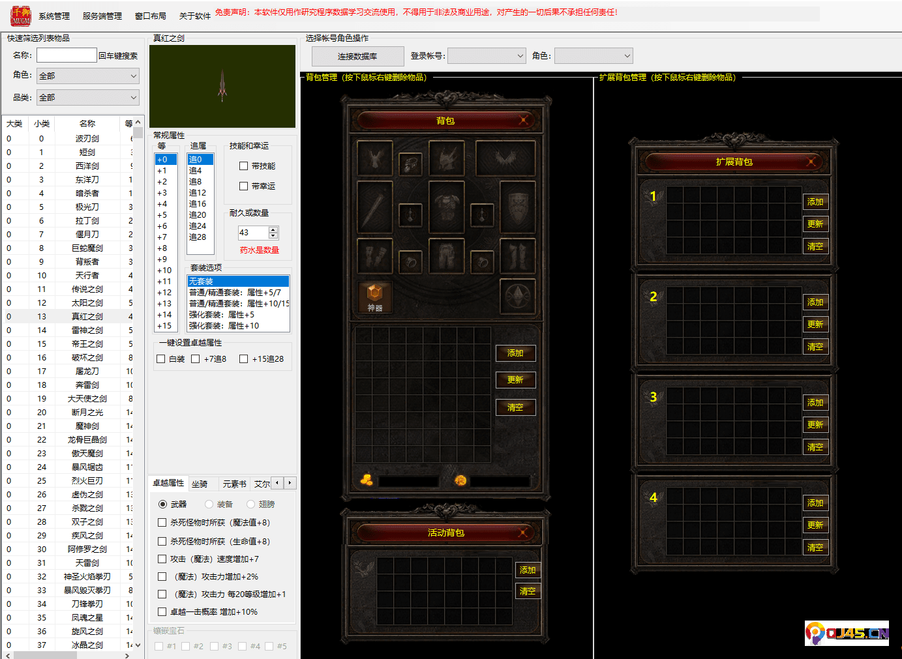Open the 关于软件 menu
The image size is (902, 659).
(195, 16)
